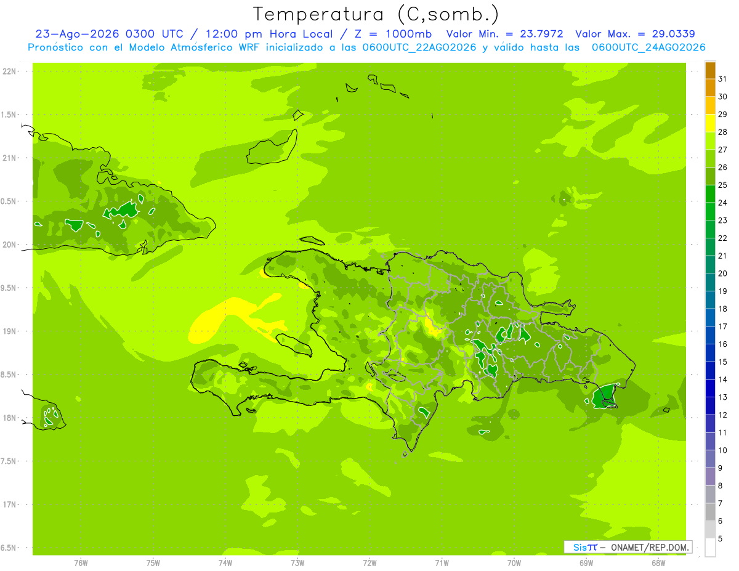Screen dimensions: 739x571
Task: Click "Valor Max. = 29.0339" in the header
Action: pyautogui.click(x=635, y=34)
